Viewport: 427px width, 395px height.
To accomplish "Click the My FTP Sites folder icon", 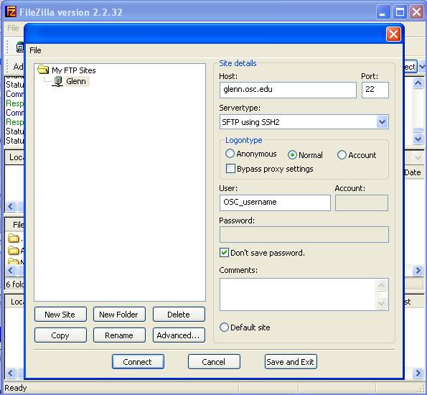I will click(43, 70).
